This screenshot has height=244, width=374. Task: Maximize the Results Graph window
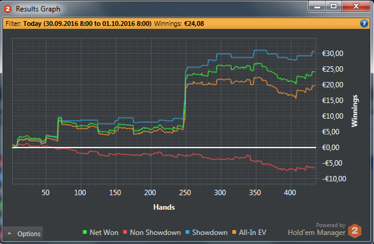(333, 6)
